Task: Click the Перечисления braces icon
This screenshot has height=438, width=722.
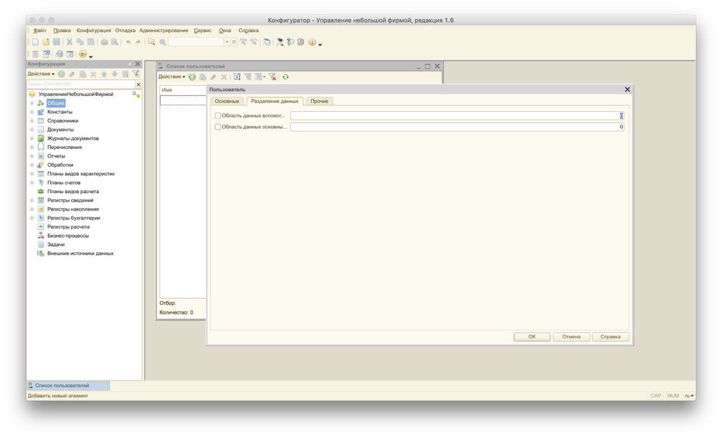Action: coord(41,147)
